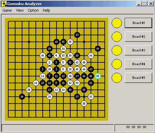
Task: Click the yellow indicator next to Board #3
Action: pyautogui.click(x=117, y=50)
